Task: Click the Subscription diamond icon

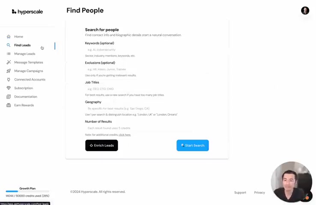Action: [9, 88]
